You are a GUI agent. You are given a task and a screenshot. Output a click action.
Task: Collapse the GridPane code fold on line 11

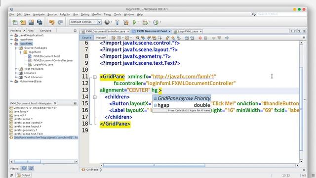[x=95, y=77]
